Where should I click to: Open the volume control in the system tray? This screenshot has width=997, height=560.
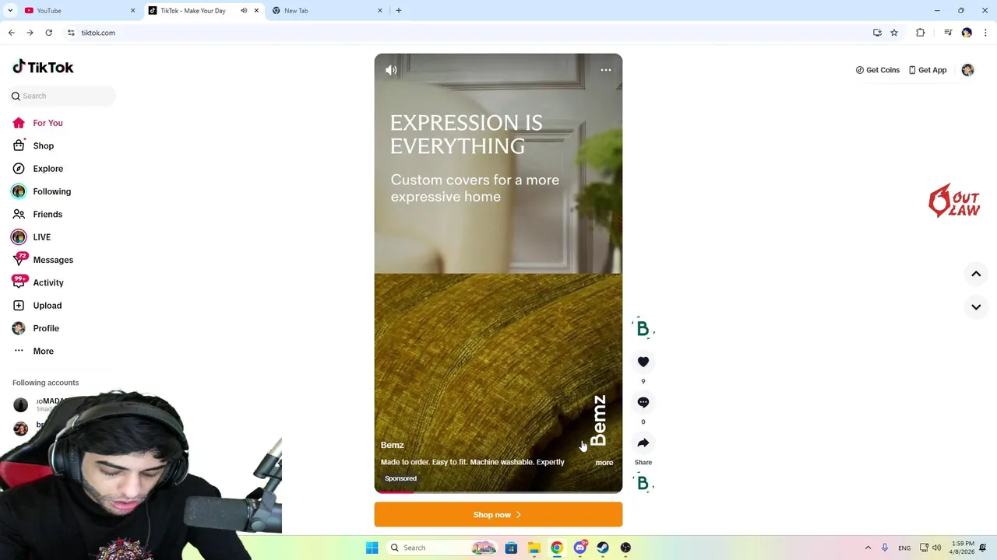[935, 548]
